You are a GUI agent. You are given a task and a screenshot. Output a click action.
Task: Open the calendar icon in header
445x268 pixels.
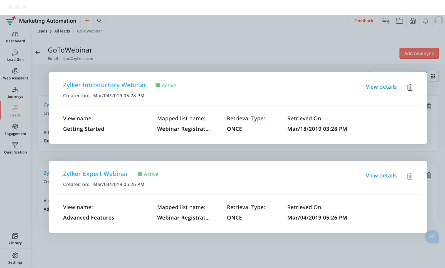(x=413, y=21)
